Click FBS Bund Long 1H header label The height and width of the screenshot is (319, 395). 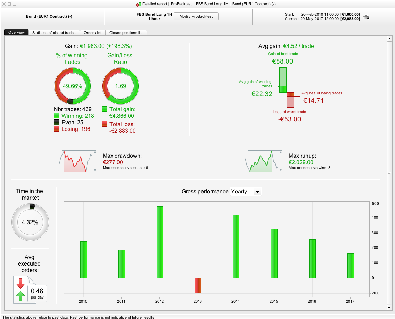point(154,14)
